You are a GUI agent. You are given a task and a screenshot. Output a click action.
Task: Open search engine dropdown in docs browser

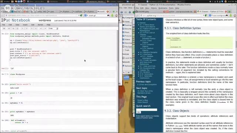click(211, 16)
